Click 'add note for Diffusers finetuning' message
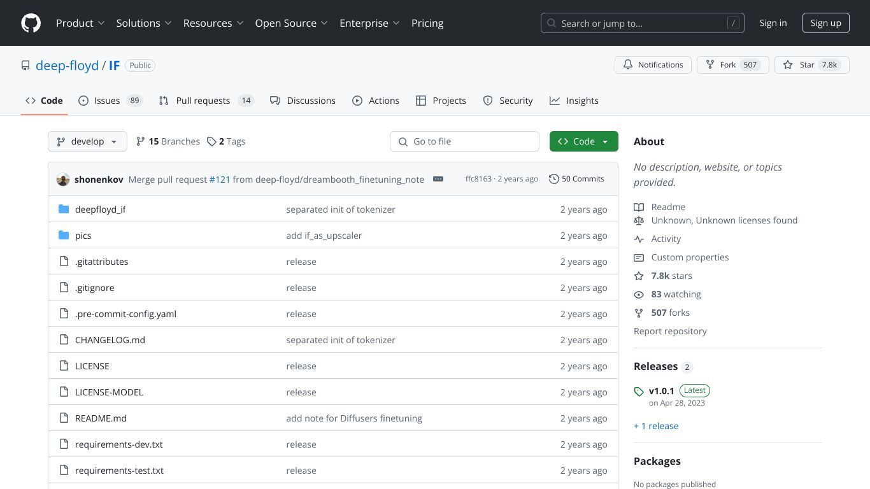Screen dimensions: 870x489 pos(354,418)
